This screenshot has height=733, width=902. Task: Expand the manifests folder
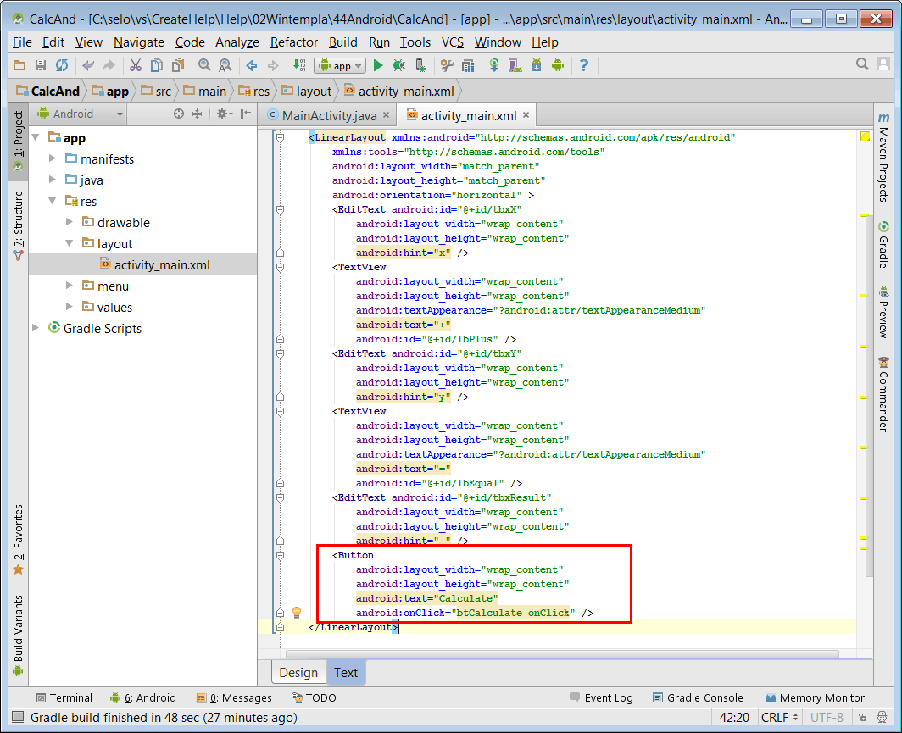pyautogui.click(x=53, y=158)
